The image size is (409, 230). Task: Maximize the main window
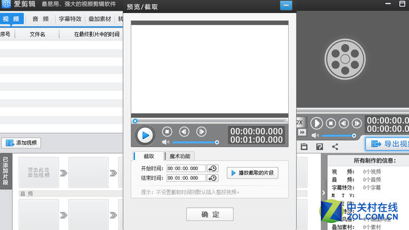click(x=402, y=4)
